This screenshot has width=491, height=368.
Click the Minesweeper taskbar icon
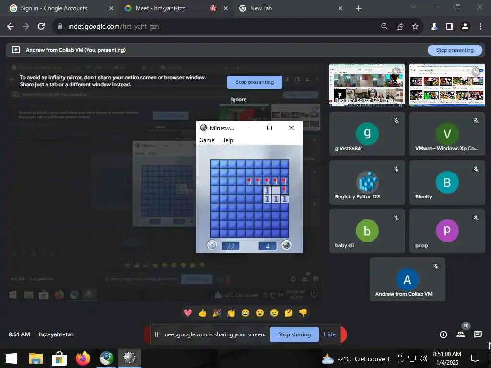(x=129, y=357)
